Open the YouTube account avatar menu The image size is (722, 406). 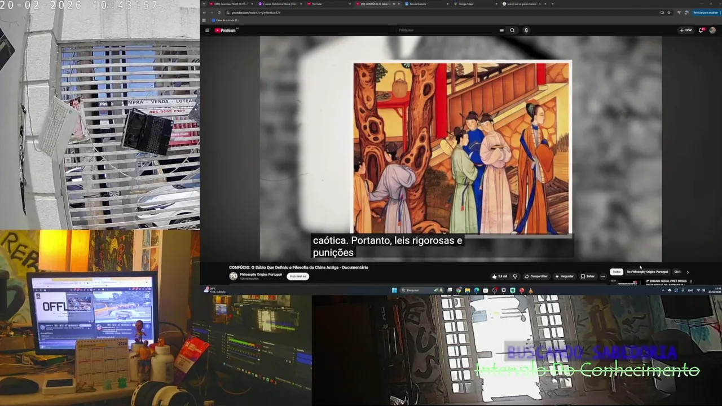coord(712,30)
